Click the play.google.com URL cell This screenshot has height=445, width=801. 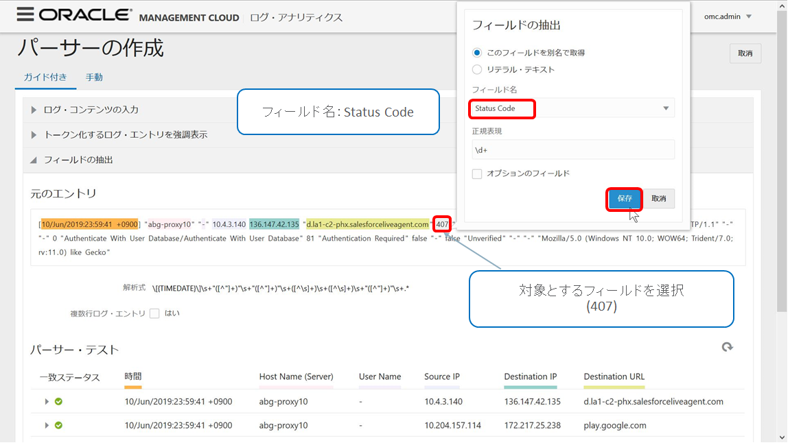coord(615,425)
